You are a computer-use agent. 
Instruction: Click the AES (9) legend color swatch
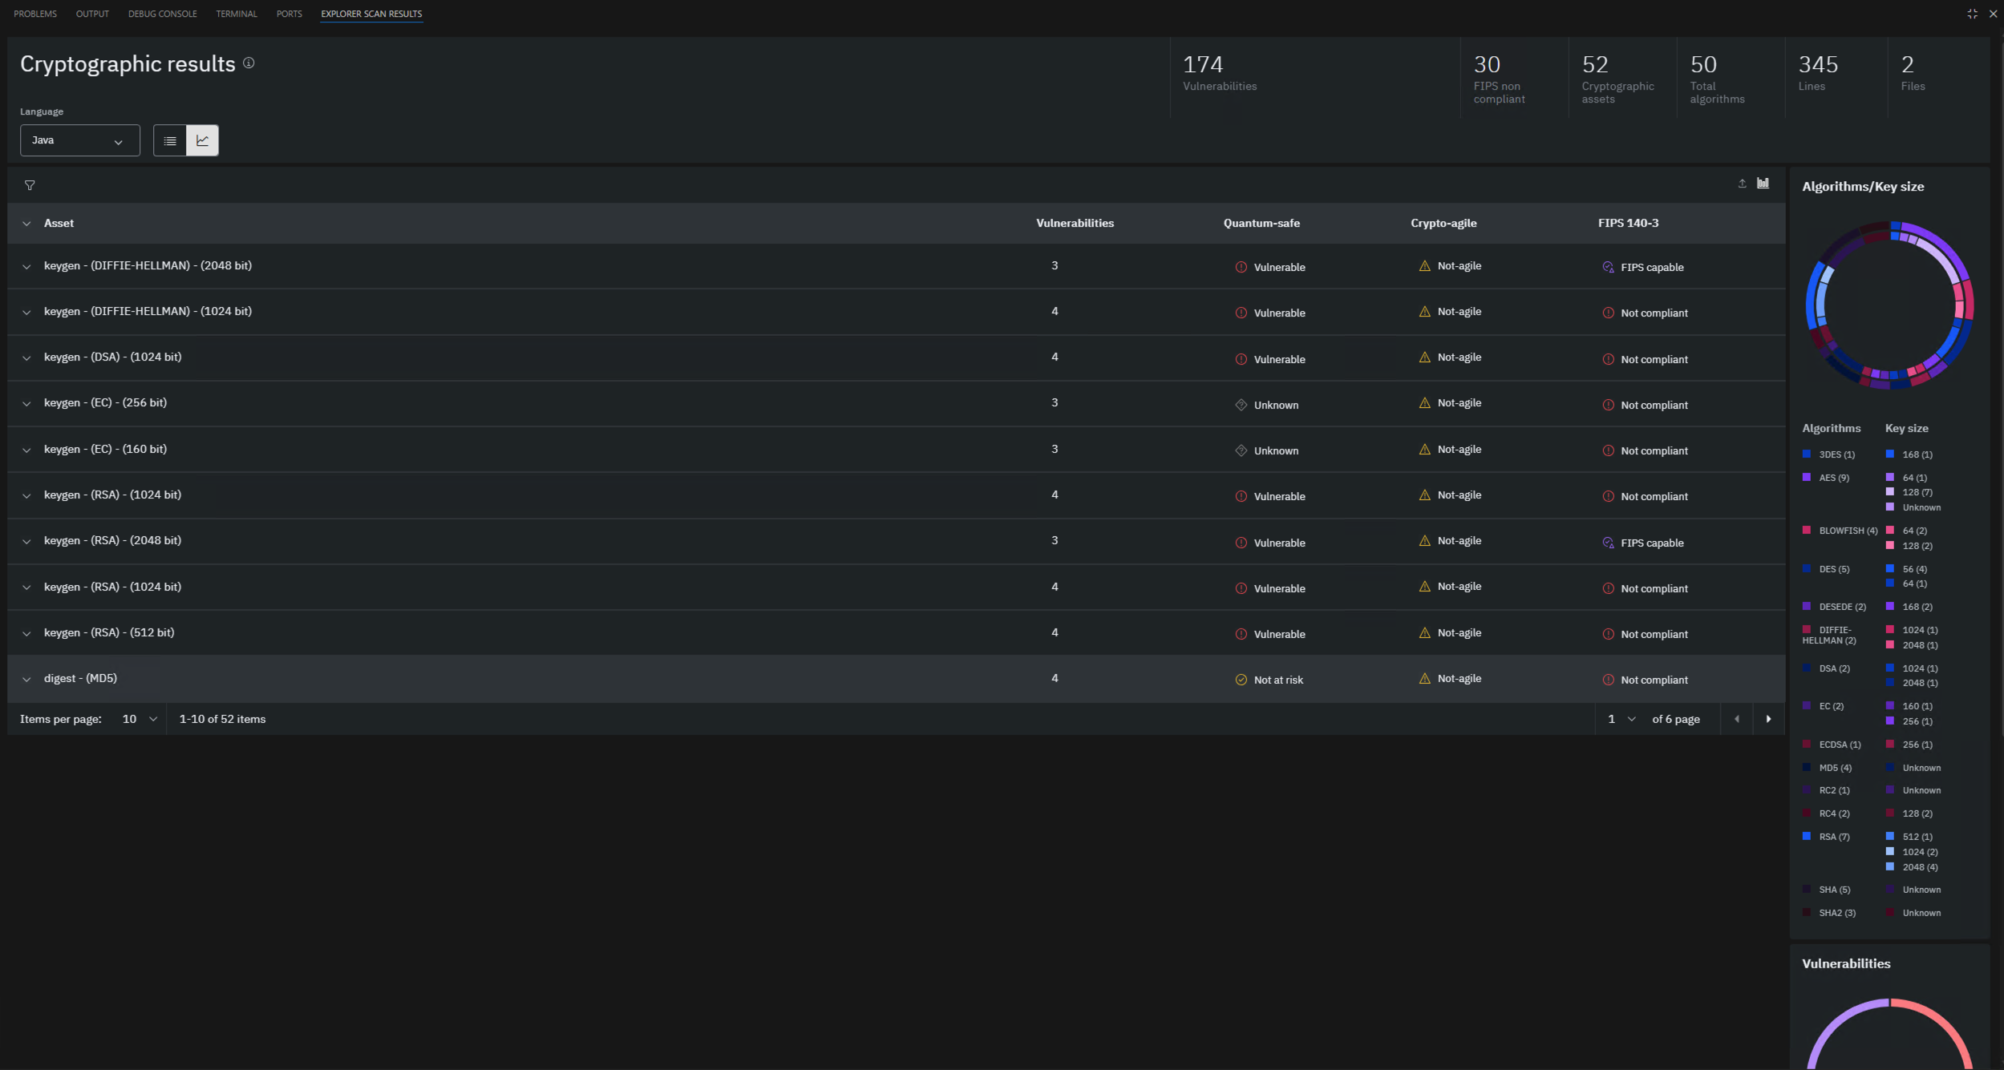coord(1807,477)
